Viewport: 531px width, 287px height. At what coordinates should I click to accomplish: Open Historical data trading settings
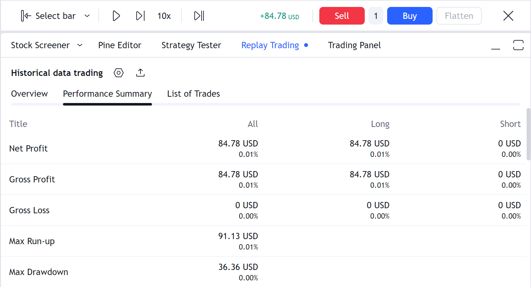[119, 73]
